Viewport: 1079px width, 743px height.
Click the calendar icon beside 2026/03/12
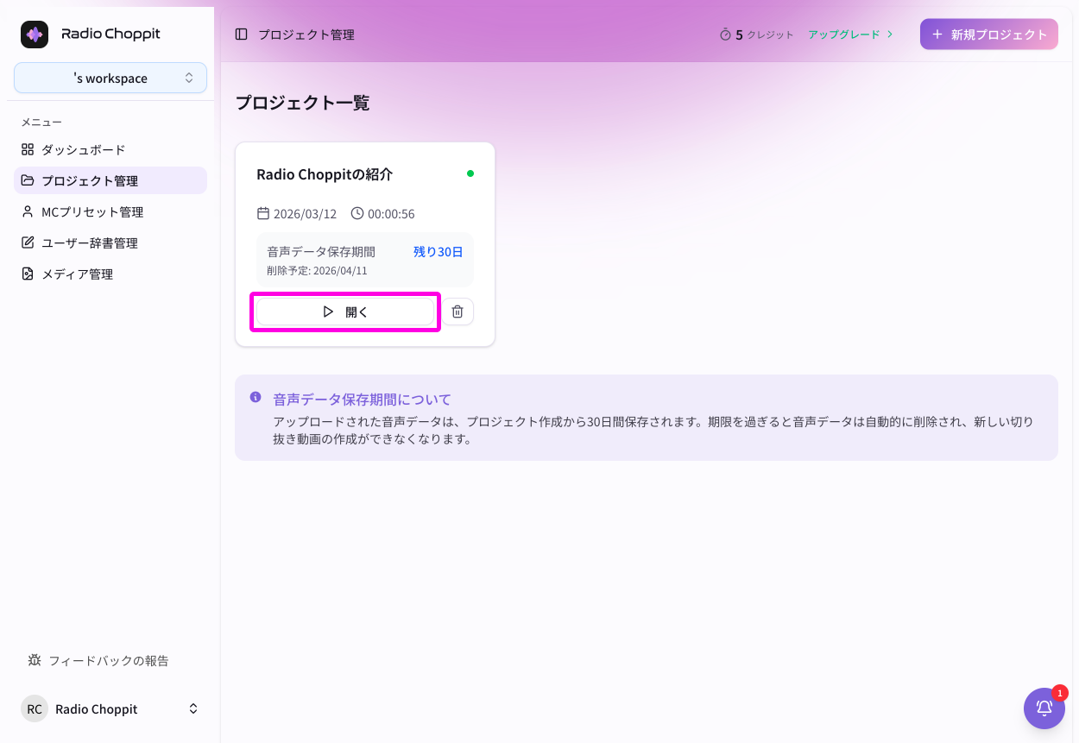(x=263, y=213)
